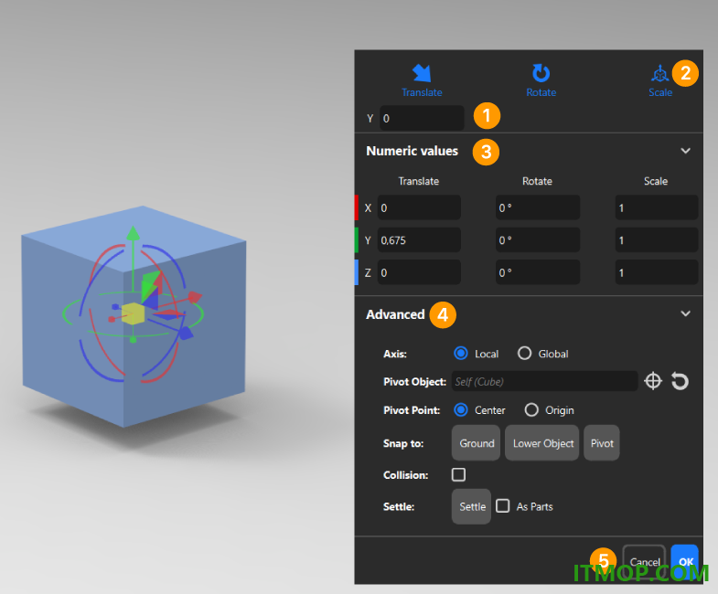This screenshot has height=594, width=718.
Task: Edit Rotate Y degrees field
Action: click(x=538, y=239)
